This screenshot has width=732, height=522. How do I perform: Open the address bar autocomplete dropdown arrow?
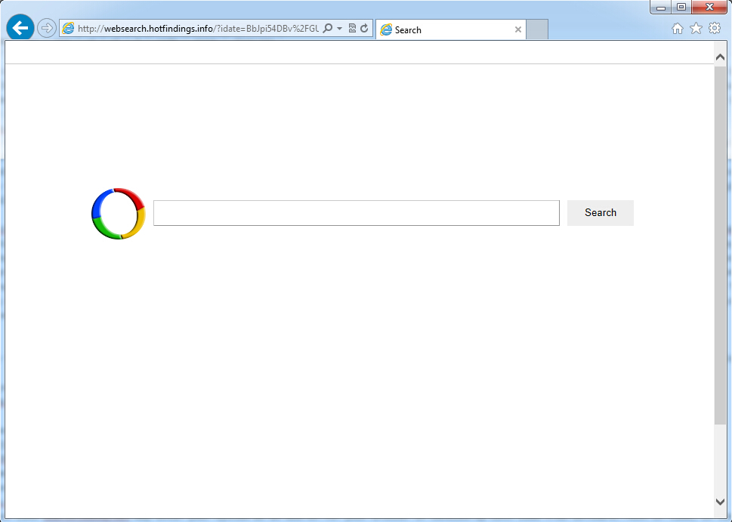pyautogui.click(x=339, y=29)
